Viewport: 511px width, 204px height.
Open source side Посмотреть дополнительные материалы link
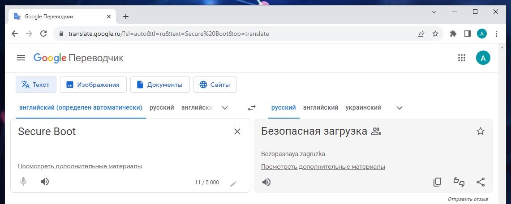click(x=80, y=166)
